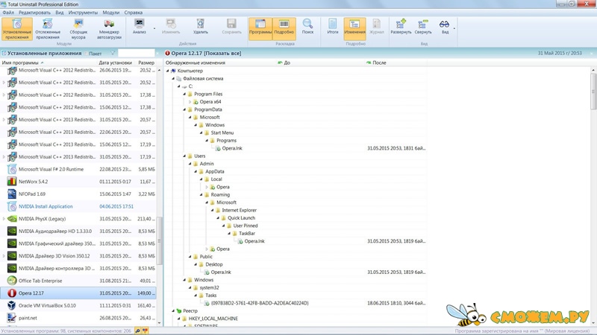Click the filter funnel icon

tap(113, 53)
